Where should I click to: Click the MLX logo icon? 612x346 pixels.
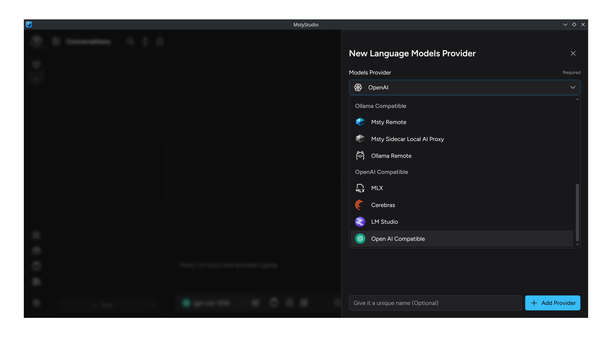point(360,188)
